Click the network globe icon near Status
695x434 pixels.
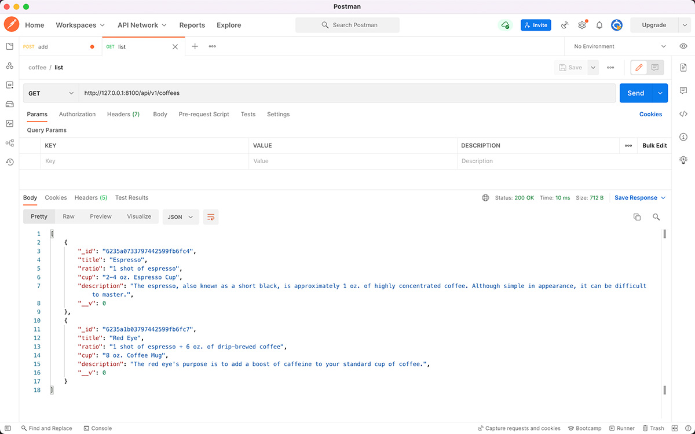pos(485,198)
